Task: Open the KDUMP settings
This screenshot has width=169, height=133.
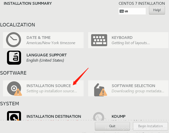Action: click(128, 116)
